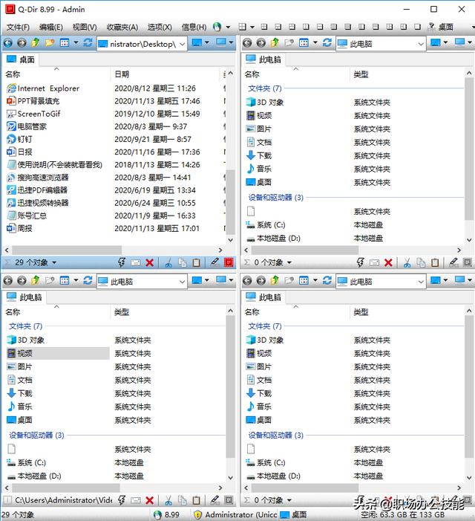Go forward in top-left desktop pane

pos(22,43)
